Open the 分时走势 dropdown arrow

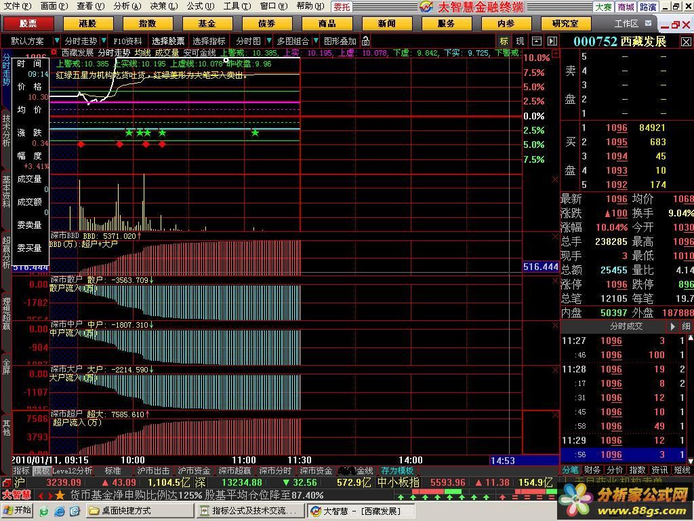(104, 41)
